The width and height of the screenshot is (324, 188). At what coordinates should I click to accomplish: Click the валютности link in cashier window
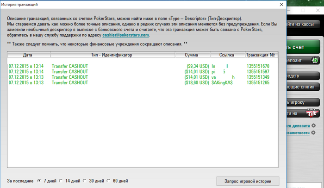coord(298,133)
